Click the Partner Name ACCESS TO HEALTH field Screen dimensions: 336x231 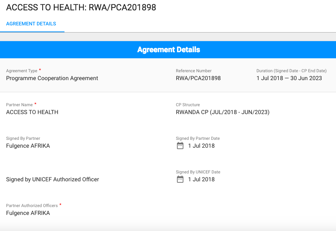(x=32, y=112)
